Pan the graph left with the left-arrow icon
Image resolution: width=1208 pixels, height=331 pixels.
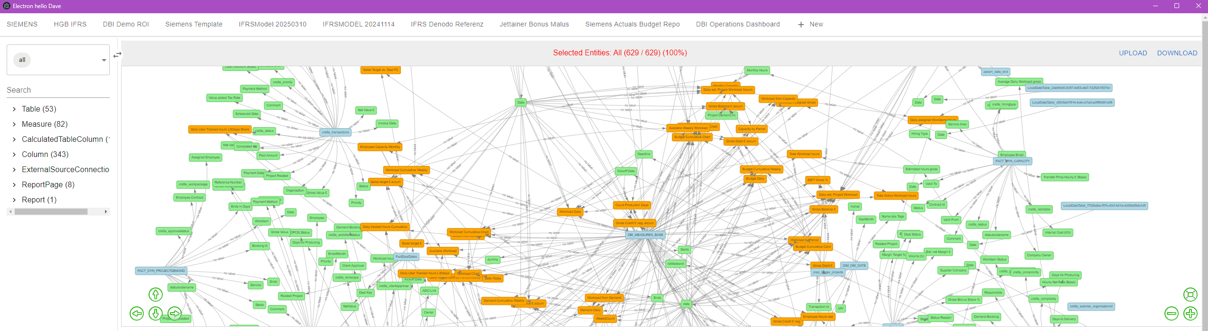coord(137,313)
